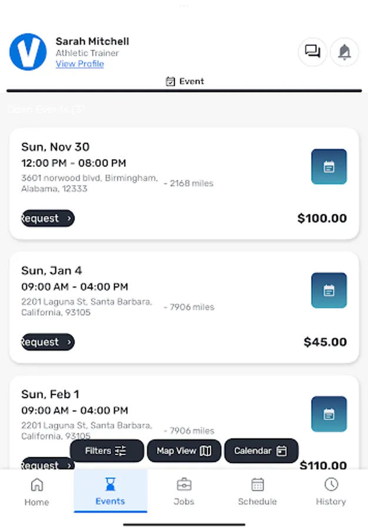Open the Calendar view button
Screen dimensions: 368x529
[x=261, y=451]
